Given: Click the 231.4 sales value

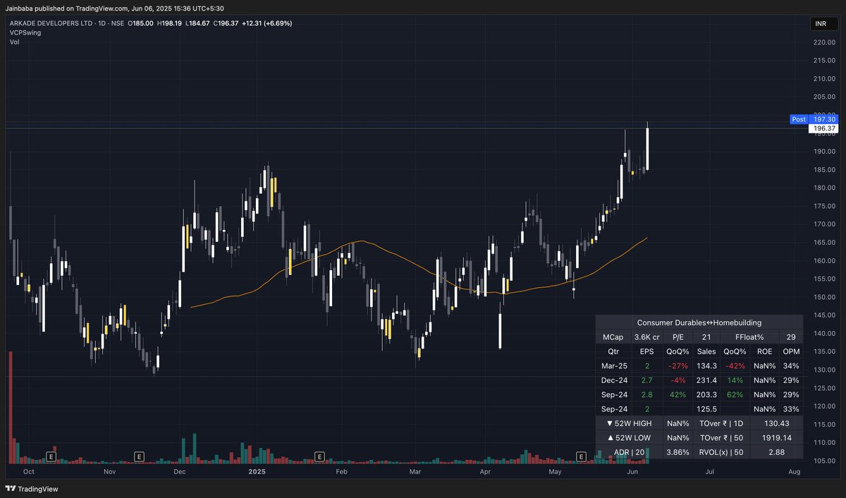Looking at the screenshot, I should coord(706,380).
